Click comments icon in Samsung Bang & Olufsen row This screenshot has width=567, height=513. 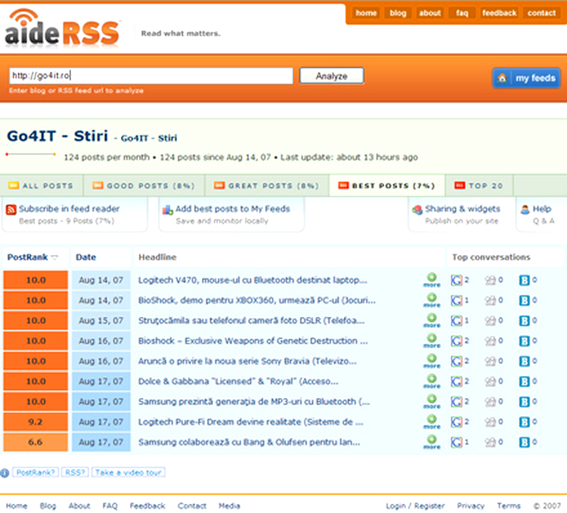pos(491,443)
